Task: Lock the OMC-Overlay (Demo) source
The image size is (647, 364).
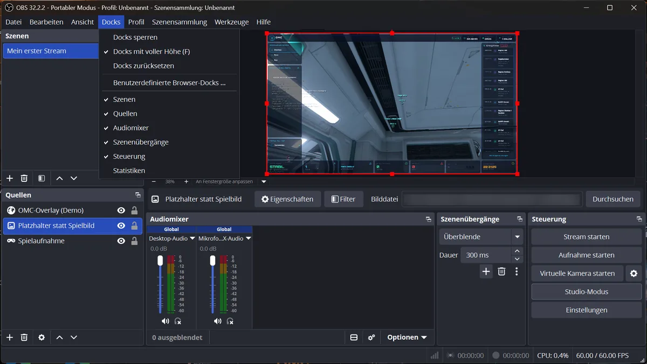Action: pyautogui.click(x=134, y=211)
